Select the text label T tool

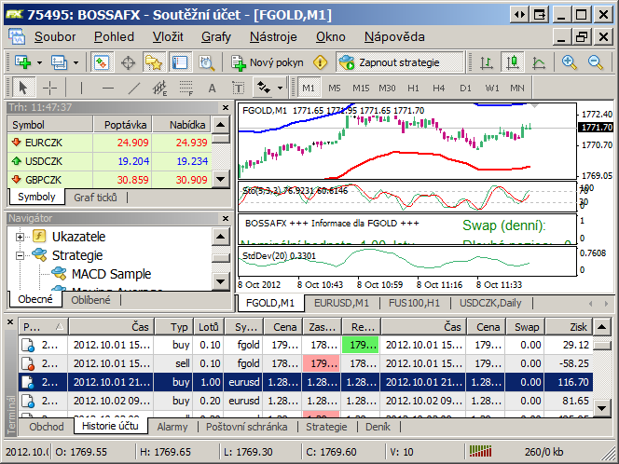[238, 88]
